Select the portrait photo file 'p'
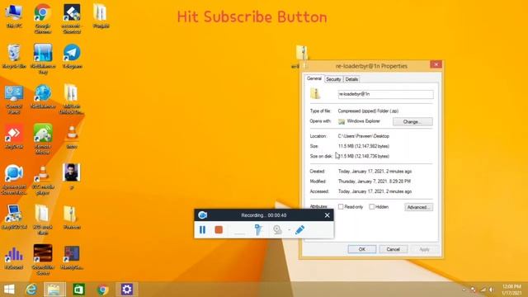 pyautogui.click(x=72, y=176)
